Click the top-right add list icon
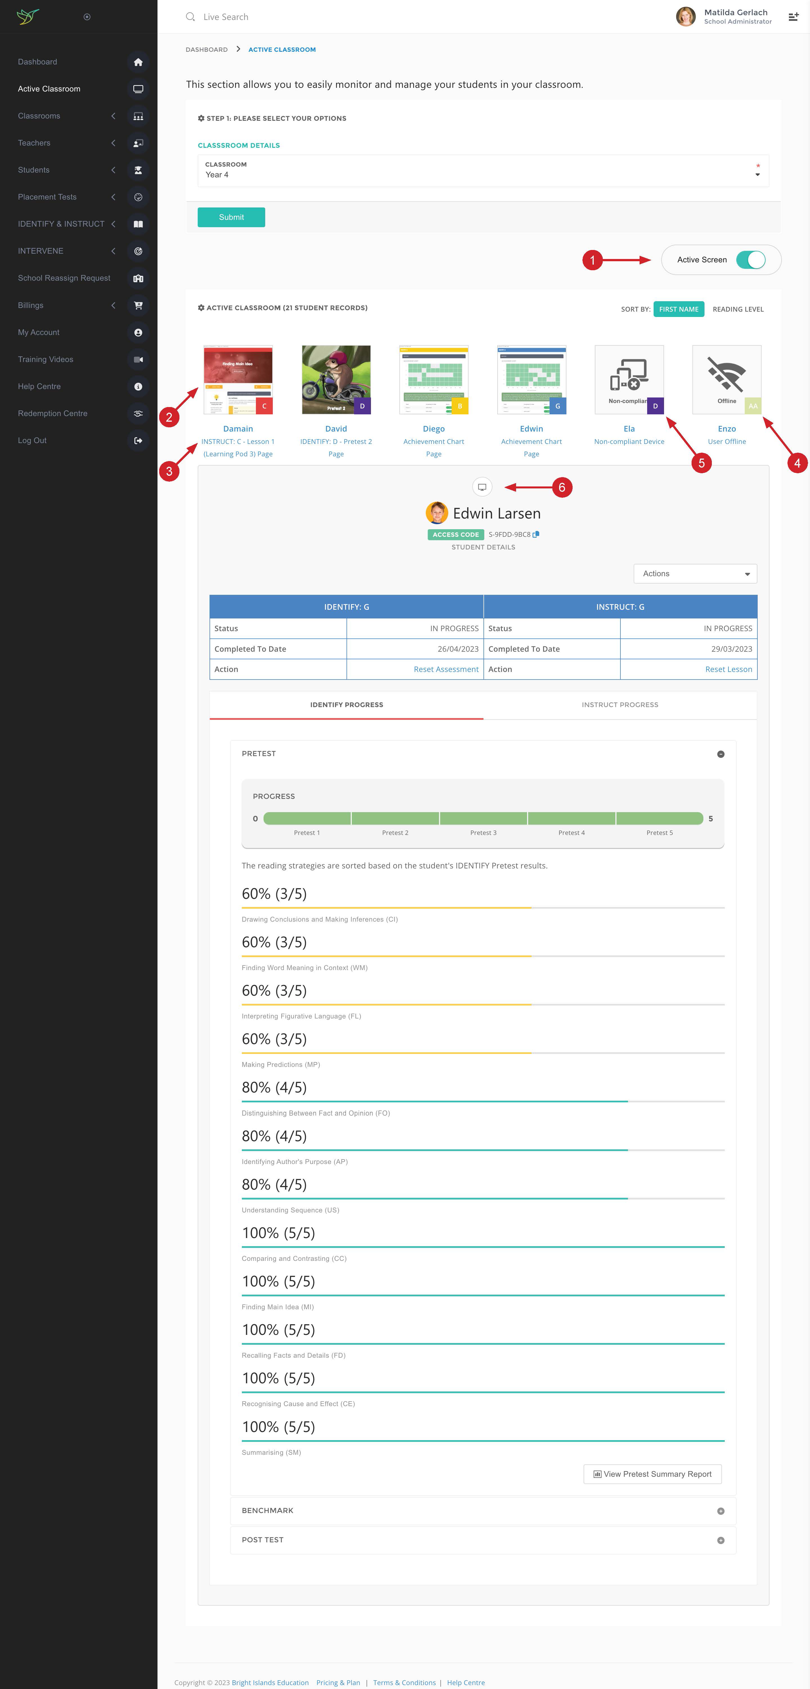This screenshot has height=1689, width=810. click(x=793, y=17)
